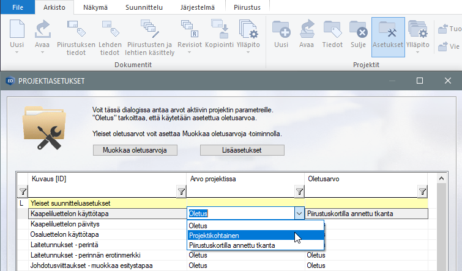Toggle the Oletusarvo column filter

pos(422,192)
